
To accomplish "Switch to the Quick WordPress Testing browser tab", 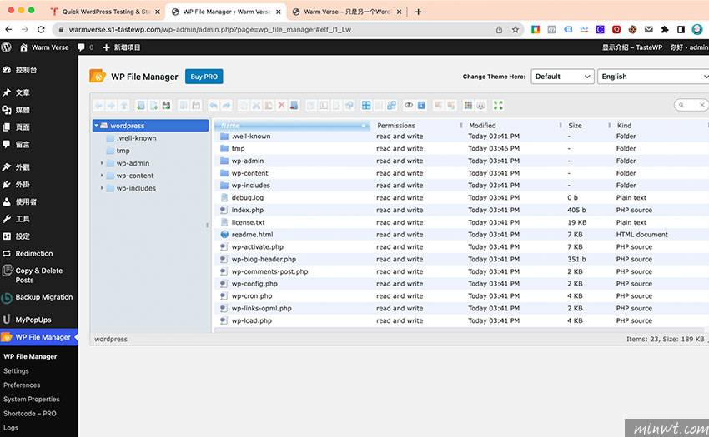I will click(100, 12).
